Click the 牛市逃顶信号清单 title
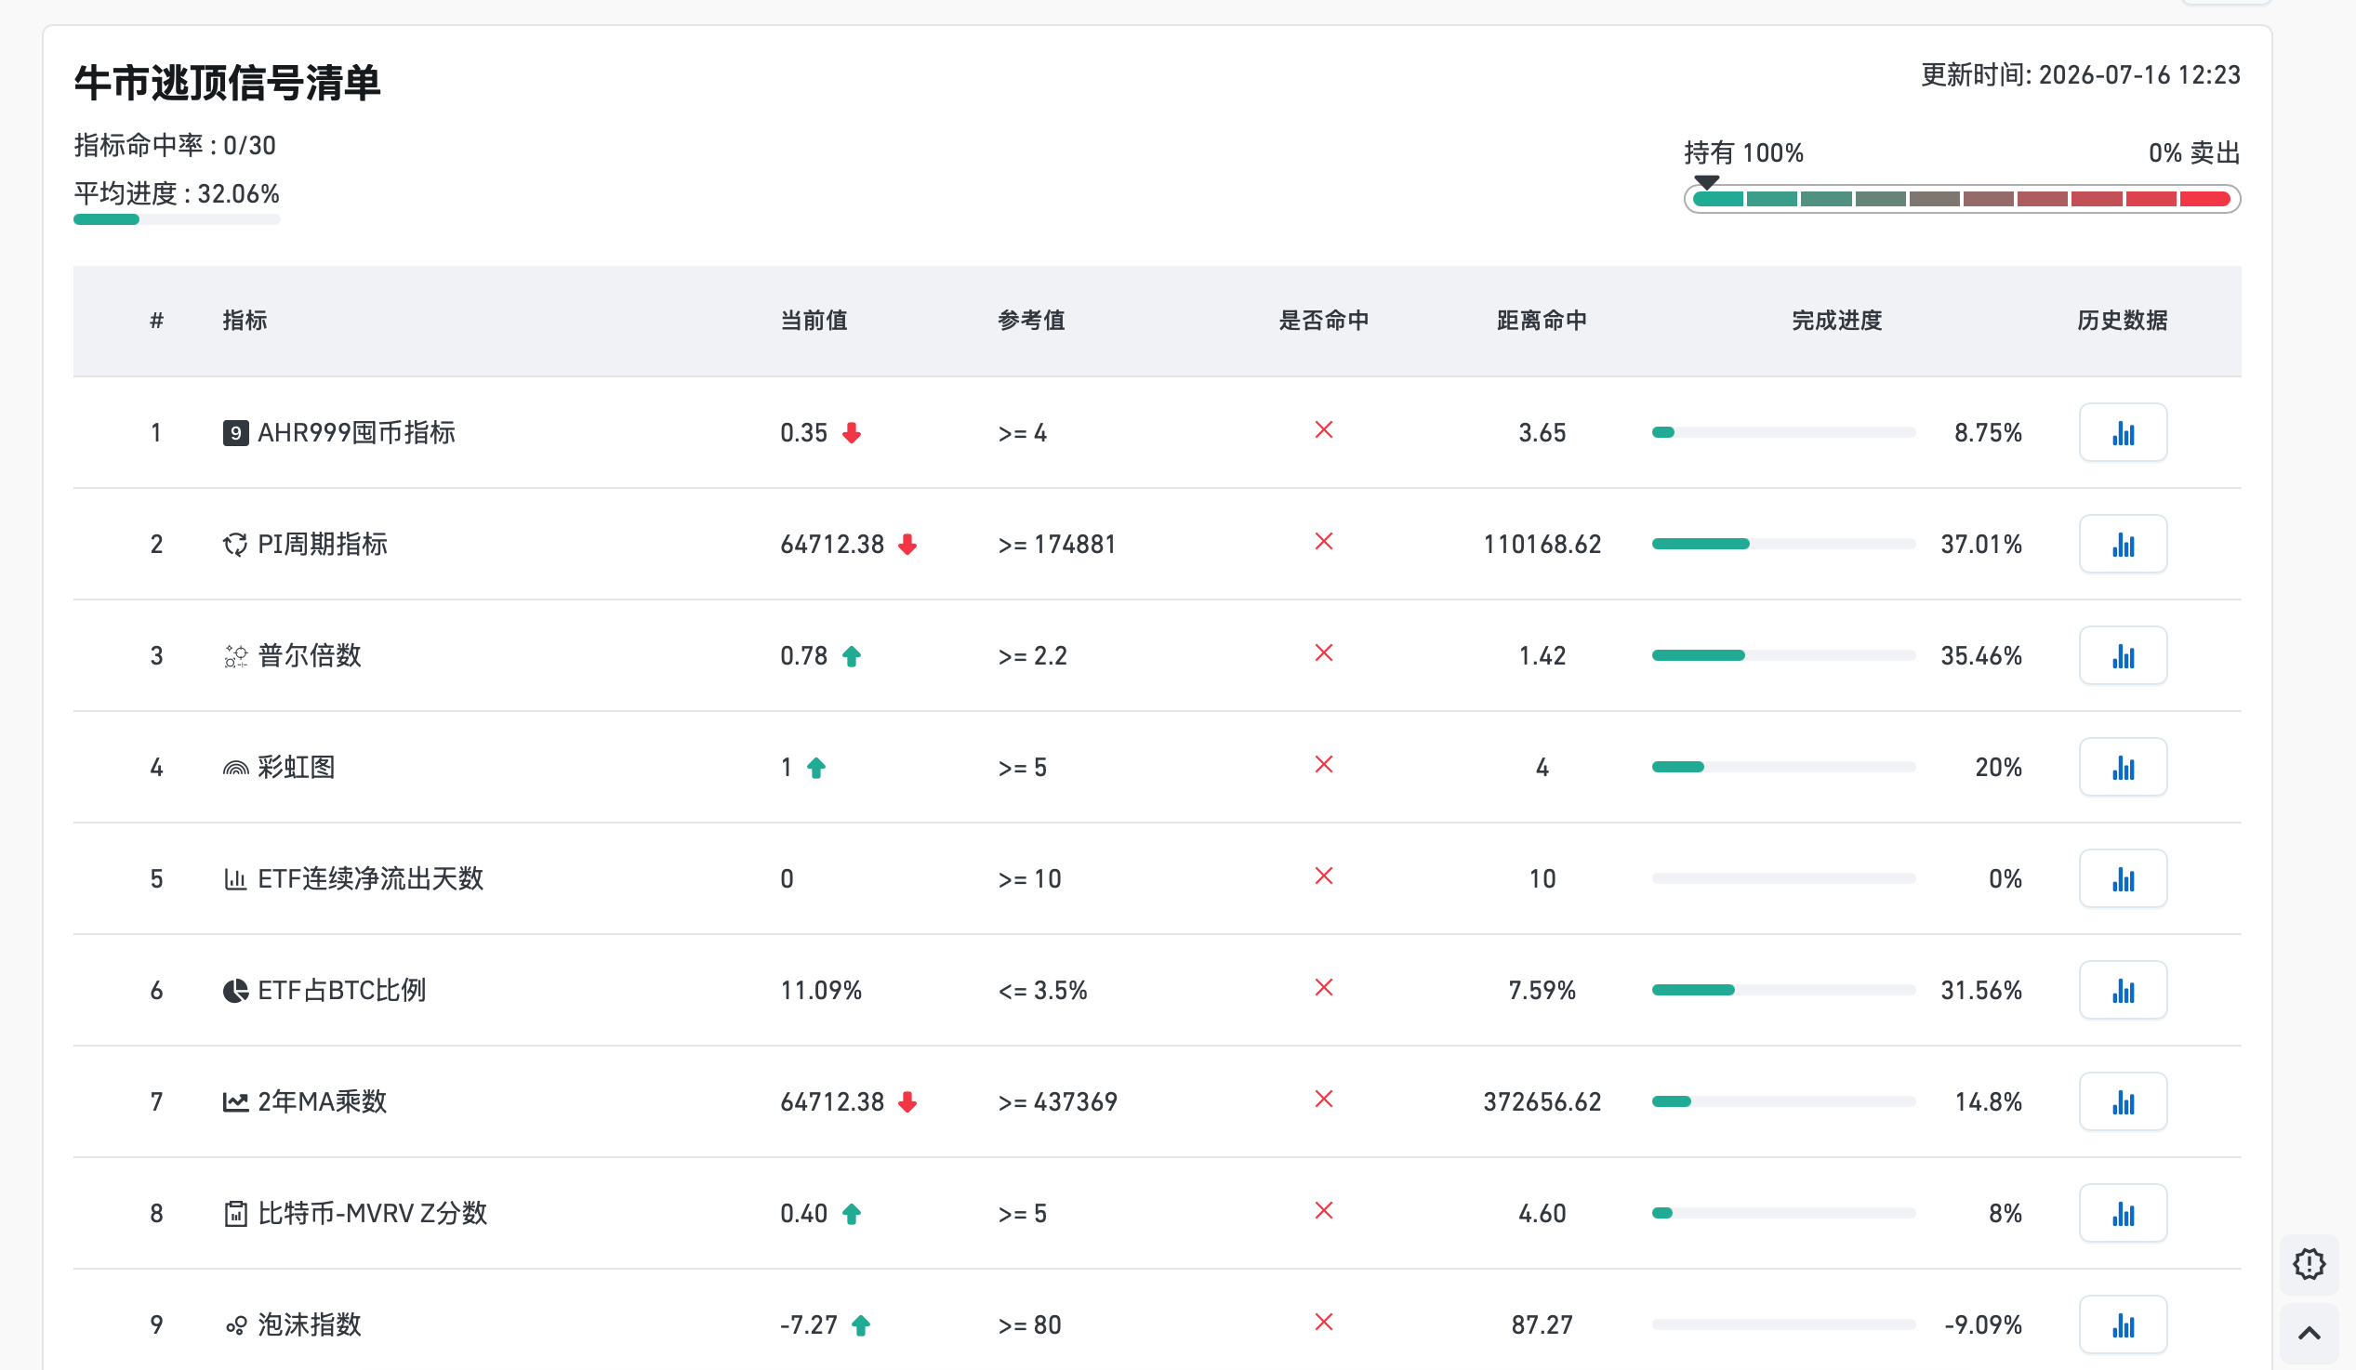This screenshot has height=1370, width=2356. coord(227,82)
